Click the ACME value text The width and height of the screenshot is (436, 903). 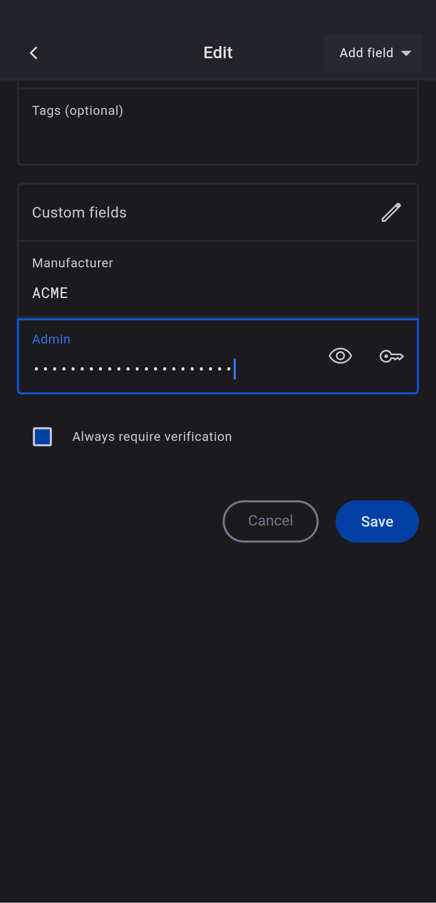tap(50, 293)
